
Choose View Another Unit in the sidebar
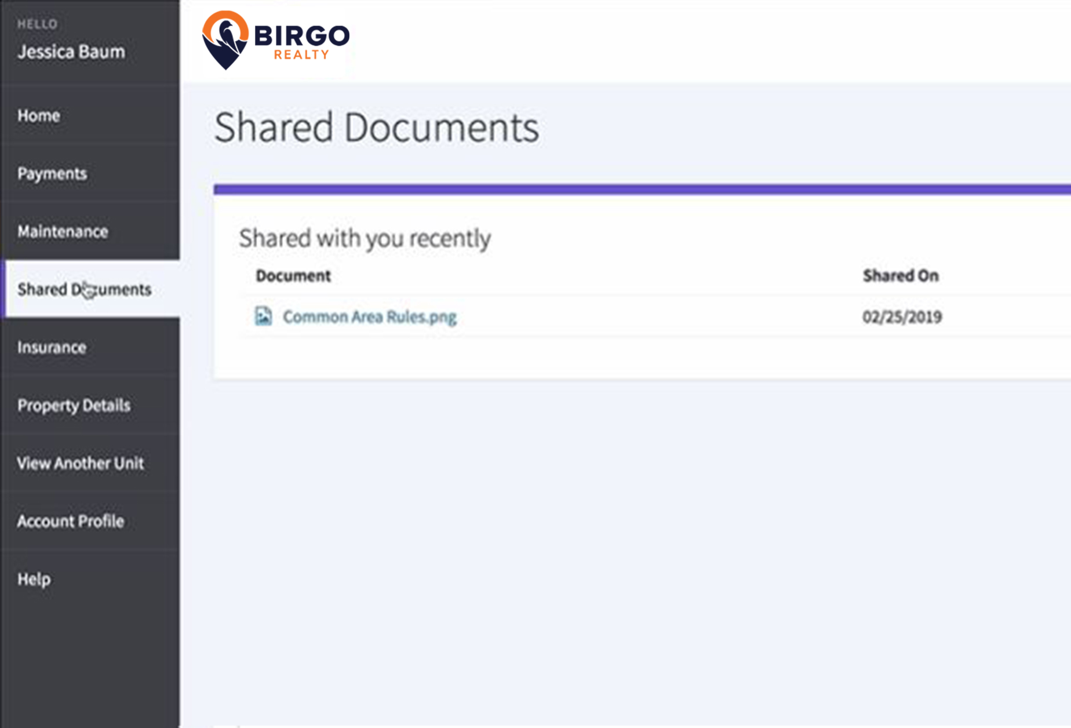80,463
